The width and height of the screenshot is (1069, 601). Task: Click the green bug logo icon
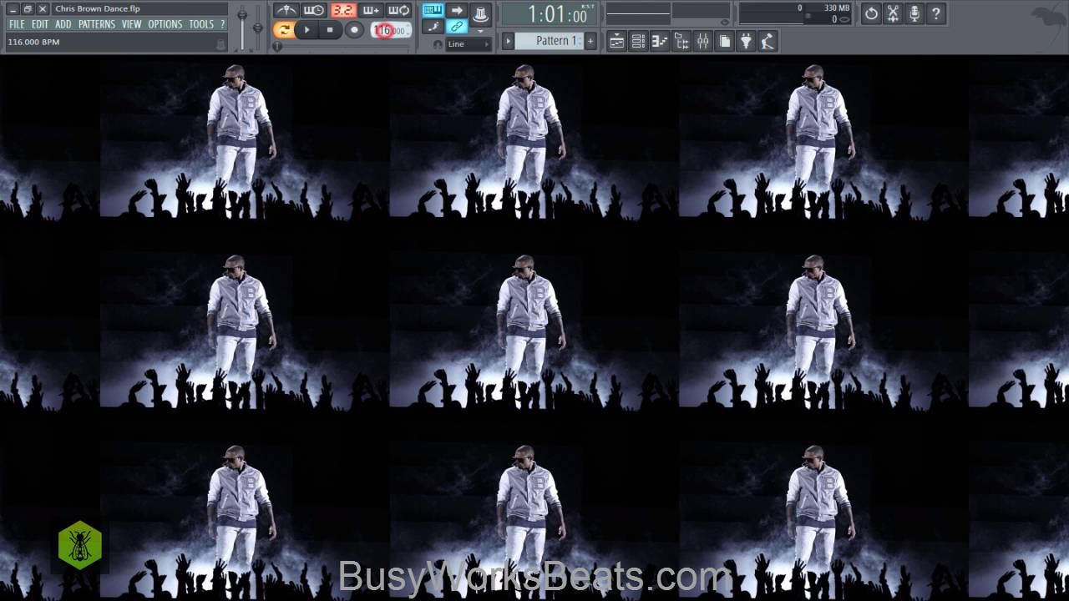[80, 545]
